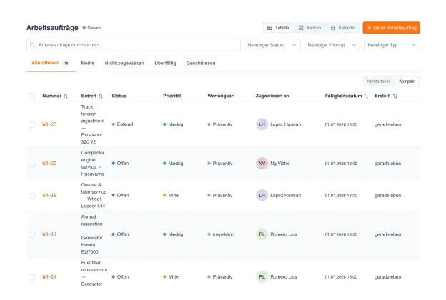Click due date 01.07.2026 in WO-19 row
446x300 pixels.
(341, 196)
